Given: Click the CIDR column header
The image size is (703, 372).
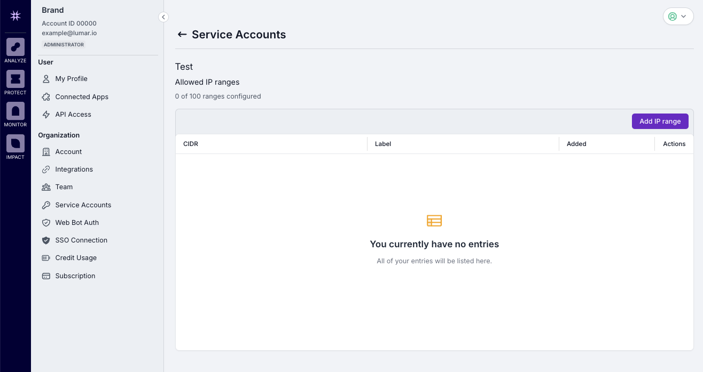Looking at the screenshot, I should click(271, 144).
